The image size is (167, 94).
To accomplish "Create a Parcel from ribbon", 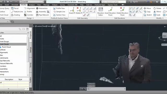I will tap(15, 8).
